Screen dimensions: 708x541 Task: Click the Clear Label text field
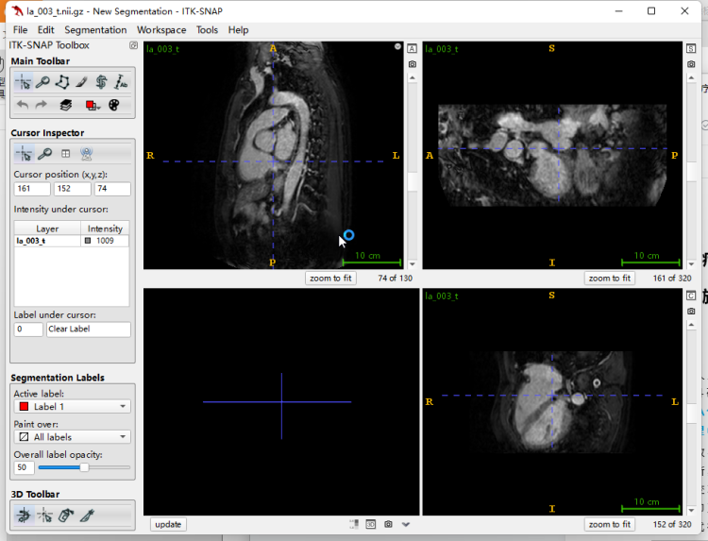89,330
